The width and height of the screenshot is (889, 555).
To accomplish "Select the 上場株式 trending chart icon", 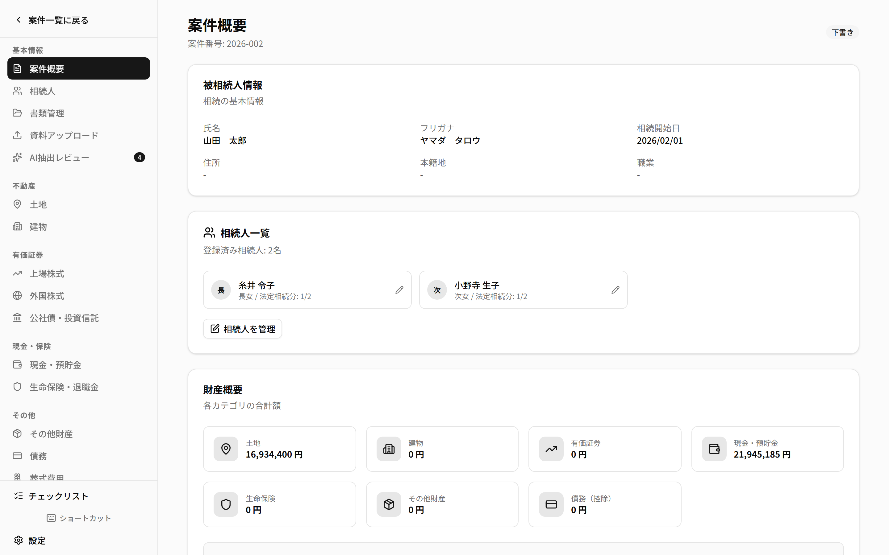I will [17, 273].
